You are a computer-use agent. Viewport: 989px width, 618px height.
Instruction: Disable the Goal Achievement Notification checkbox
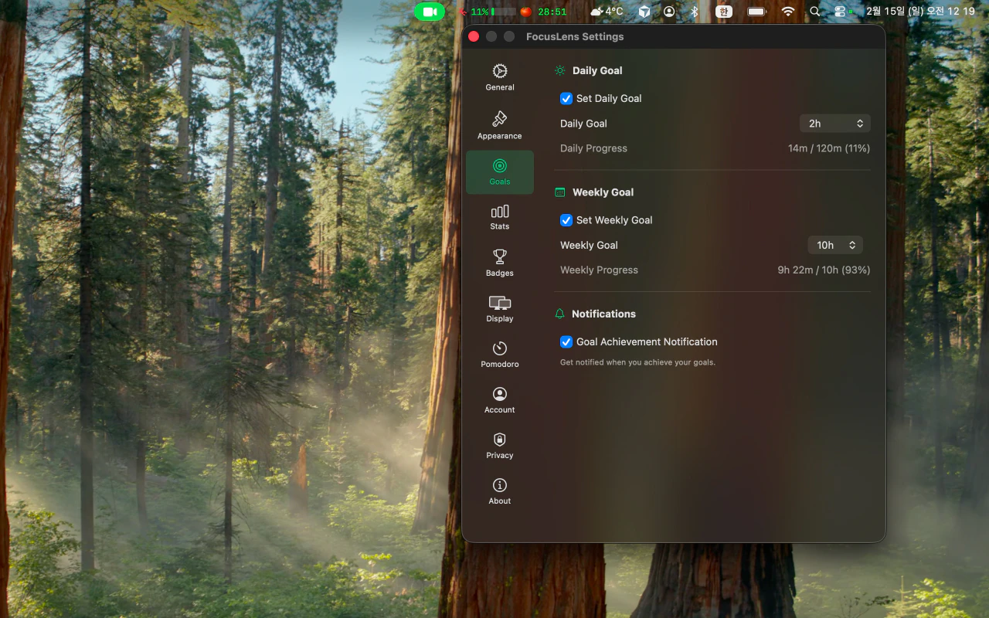[566, 341]
